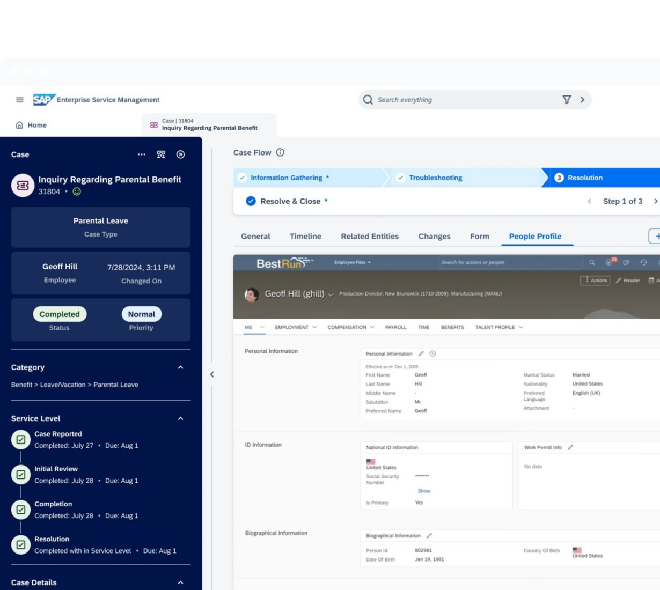Open the Related Entities tab
This screenshot has height=590, width=660.
(370, 237)
